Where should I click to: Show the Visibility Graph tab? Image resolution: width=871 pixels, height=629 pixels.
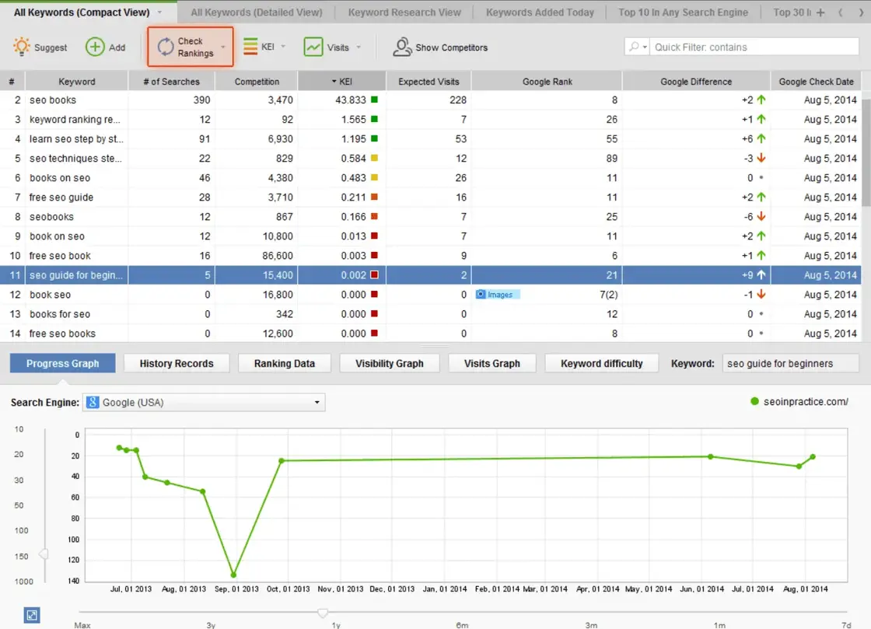pos(390,364)
